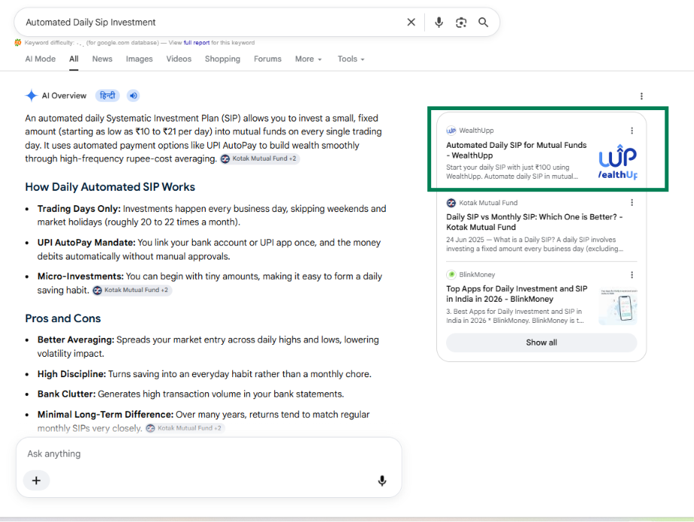Open Kotak Mutual Fund card more options menu
Viewport: 694px width, 522px height.
[631, 202]
